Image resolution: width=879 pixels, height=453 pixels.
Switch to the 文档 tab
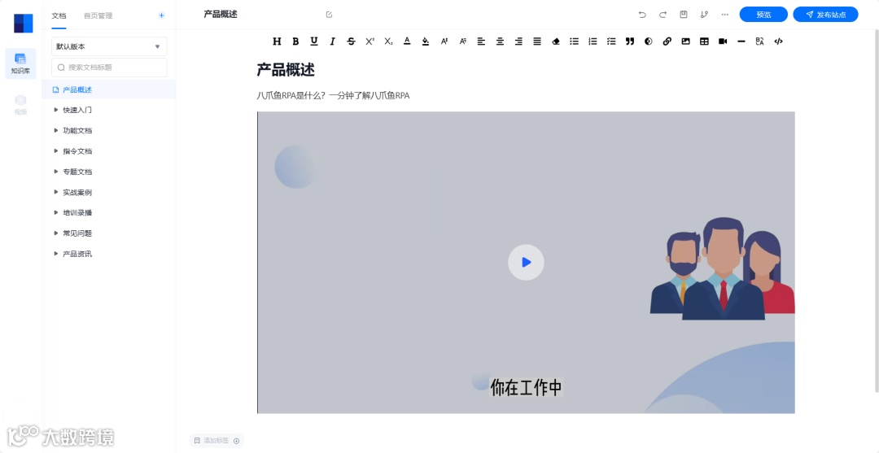click(x=59, y=15)
